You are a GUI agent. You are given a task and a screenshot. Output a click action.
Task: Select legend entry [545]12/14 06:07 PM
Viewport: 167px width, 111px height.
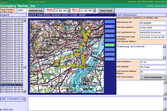point(12,29)
